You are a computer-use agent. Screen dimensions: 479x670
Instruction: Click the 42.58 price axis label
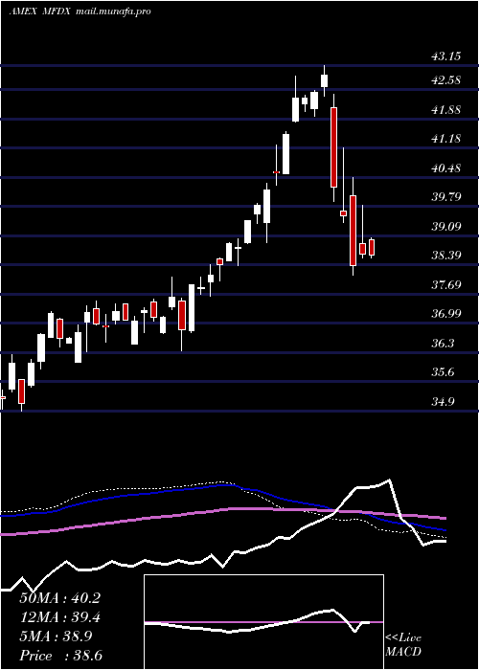[x=445, y=80]
